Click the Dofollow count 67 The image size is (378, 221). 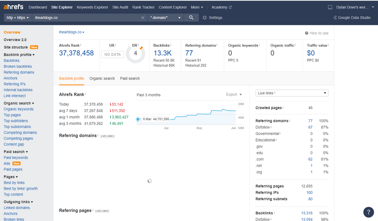[x=310, y=127]
